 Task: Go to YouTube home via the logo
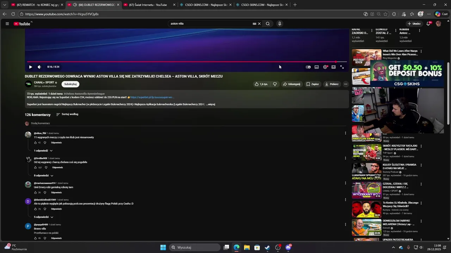[x=22, y=24]
